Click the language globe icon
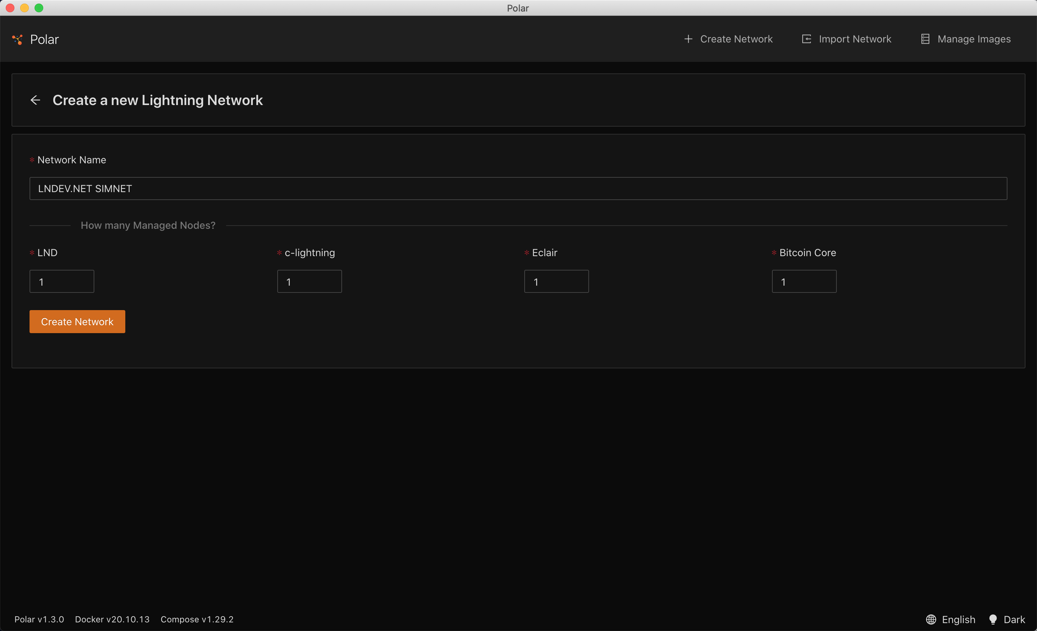The image size is (1037, 631). point(932,619)
